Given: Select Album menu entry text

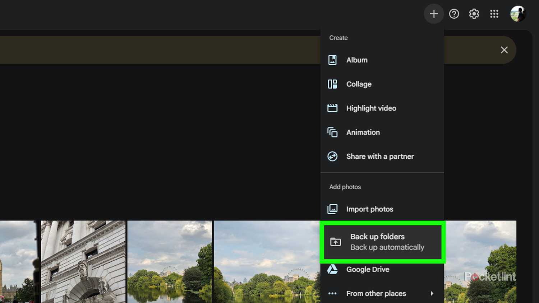Looking at the screenshot, I should tap(357, 60).
